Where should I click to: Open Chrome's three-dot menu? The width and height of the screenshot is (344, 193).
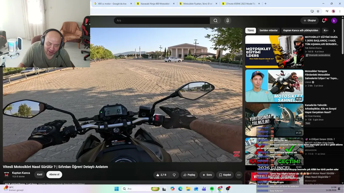pyautogui.click(x=340, y=11)
